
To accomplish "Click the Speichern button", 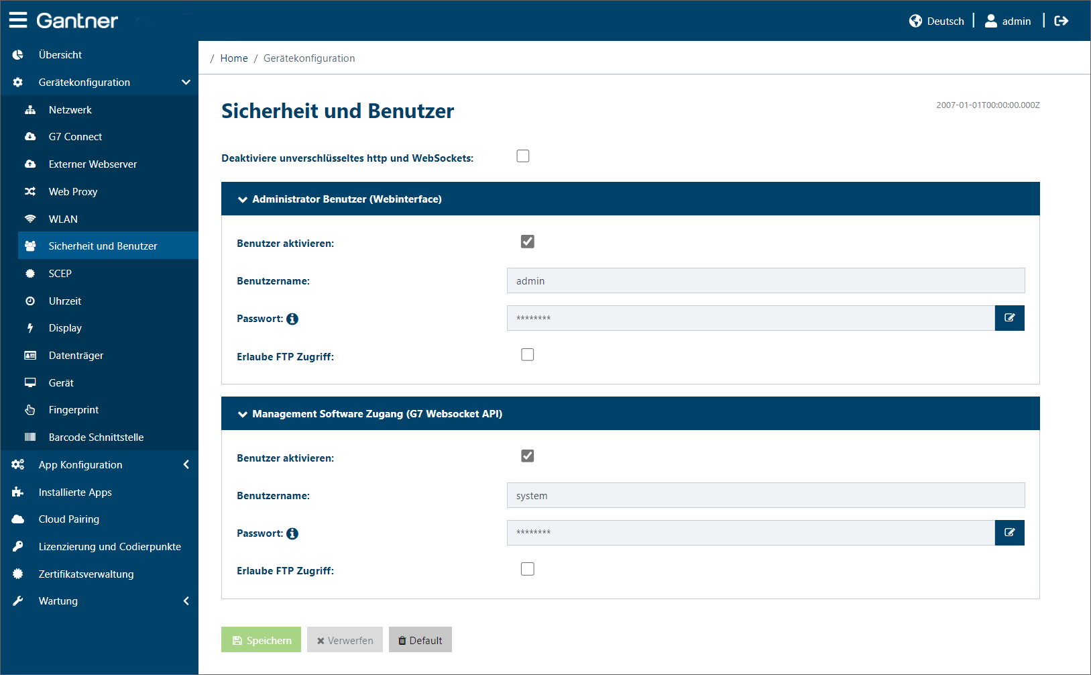I will (x=261, y=639).
